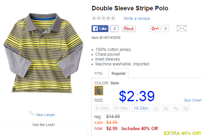Open the Write a review link

pyautogui.click(x=137, y=19)
